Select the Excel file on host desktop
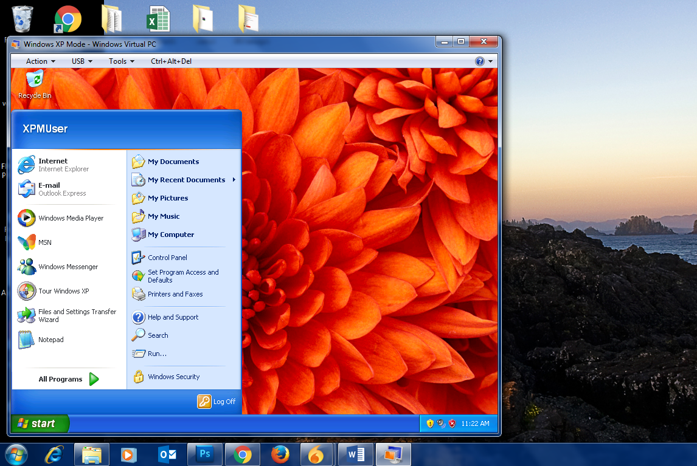This screenshot has width=697, height=466. (158, 19)
